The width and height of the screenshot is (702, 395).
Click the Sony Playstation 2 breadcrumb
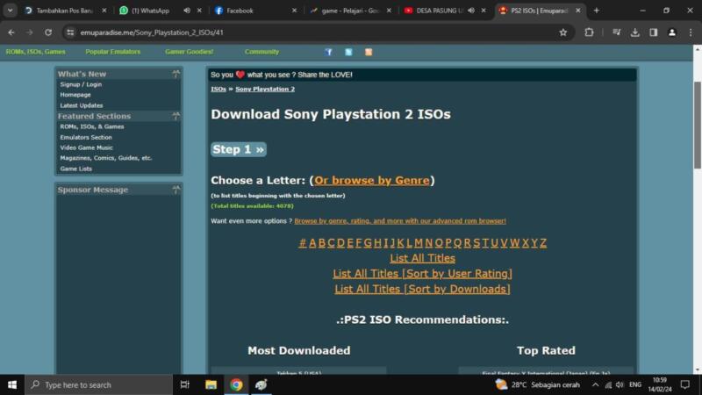tap(265, 89)
